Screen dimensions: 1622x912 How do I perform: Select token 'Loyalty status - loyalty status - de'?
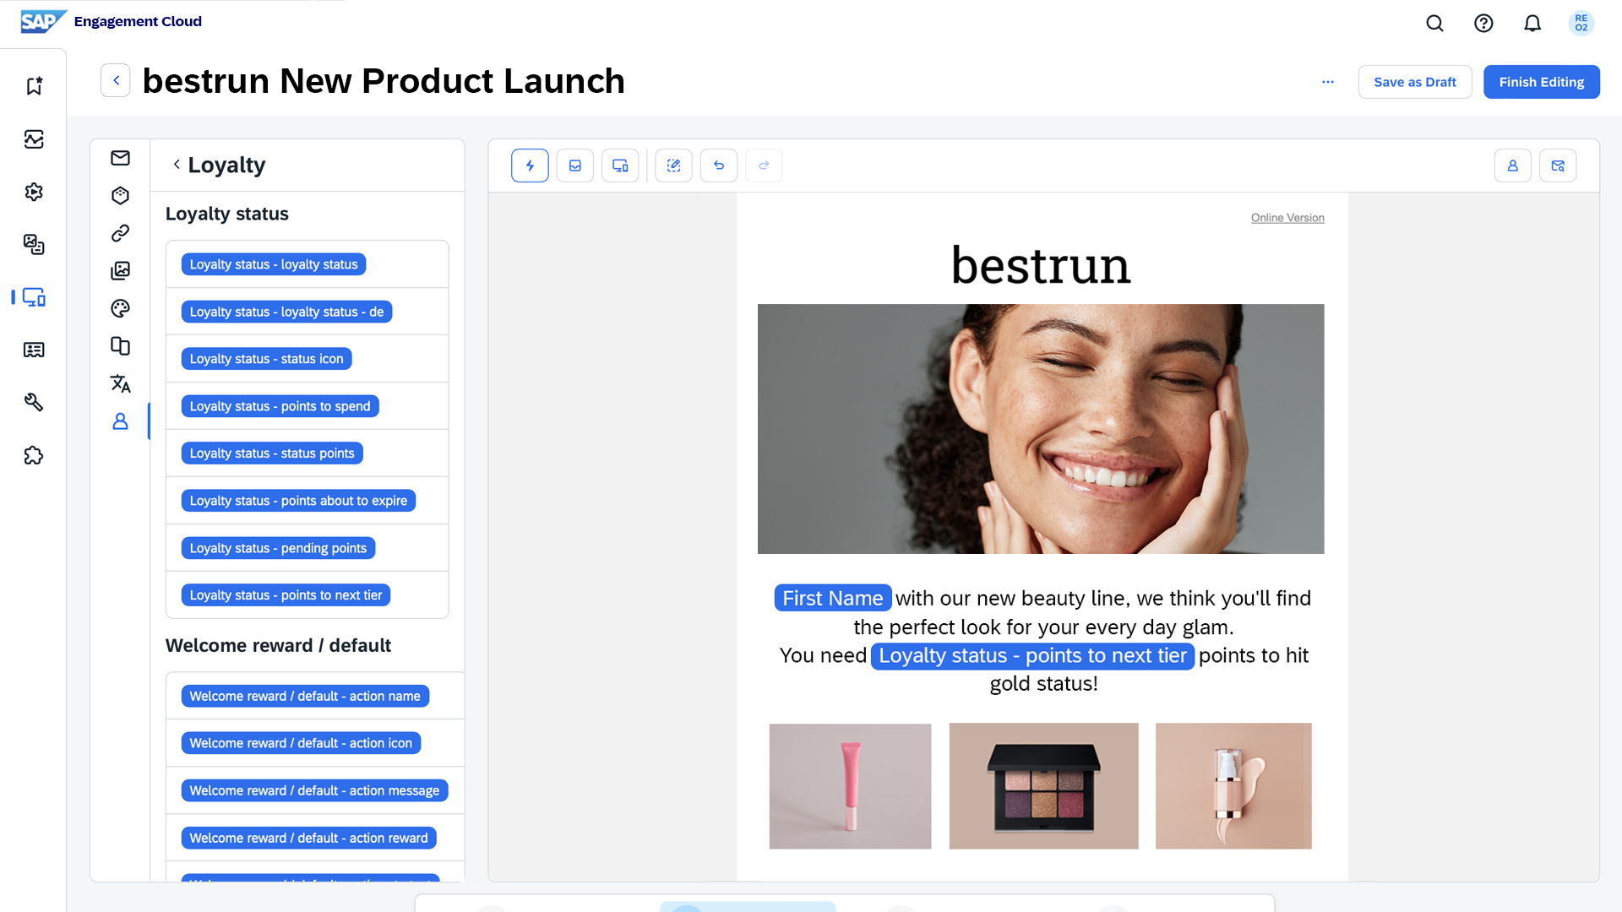(286, 312)
